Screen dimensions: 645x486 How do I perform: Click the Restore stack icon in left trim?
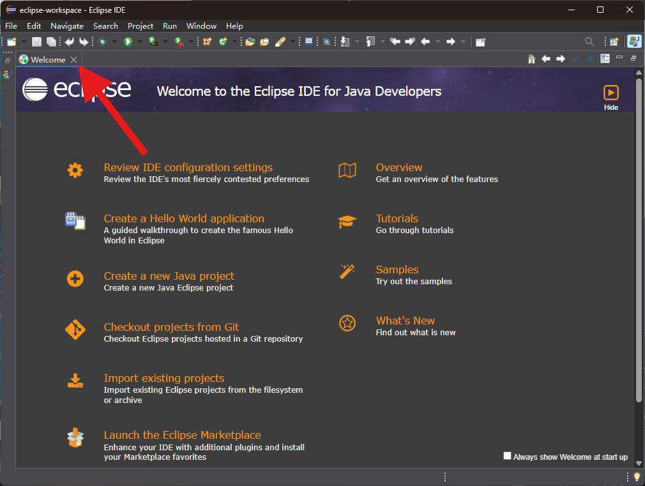[8, 61]
